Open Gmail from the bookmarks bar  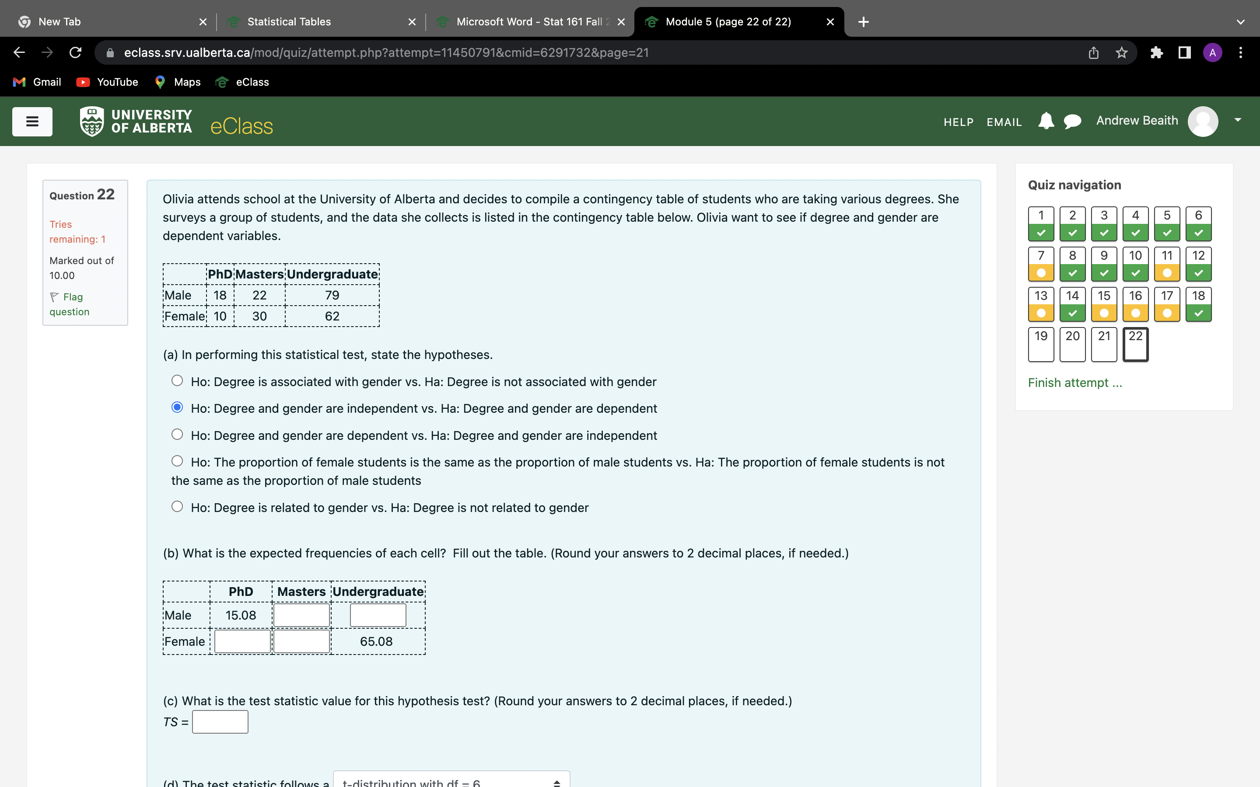click(x=37, y=82)
